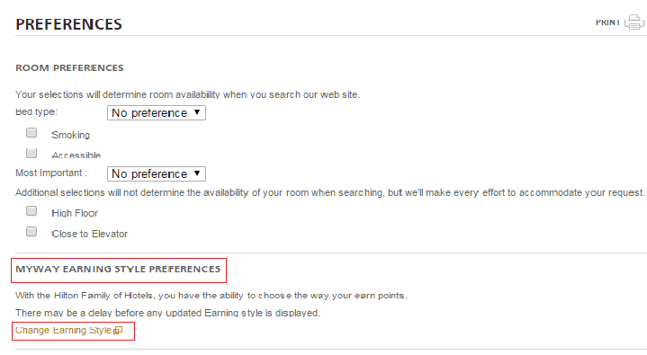Image resolution: width=647 pixels, height=355 pixels.
Task: Tick the Smoking checkbox
Action: pos(31,133)
